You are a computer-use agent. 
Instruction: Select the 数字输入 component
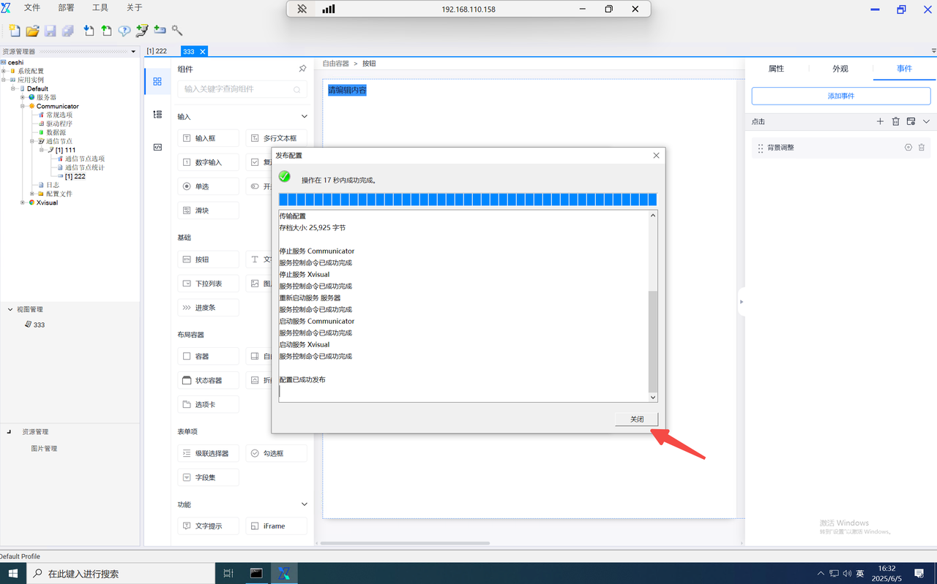tap(208, 162)
